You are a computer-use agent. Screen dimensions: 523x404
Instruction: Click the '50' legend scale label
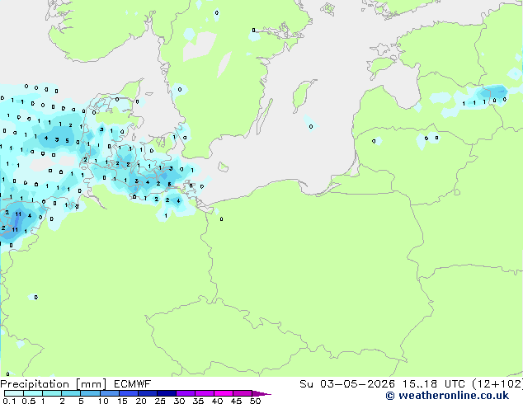[x=255, y=401]
